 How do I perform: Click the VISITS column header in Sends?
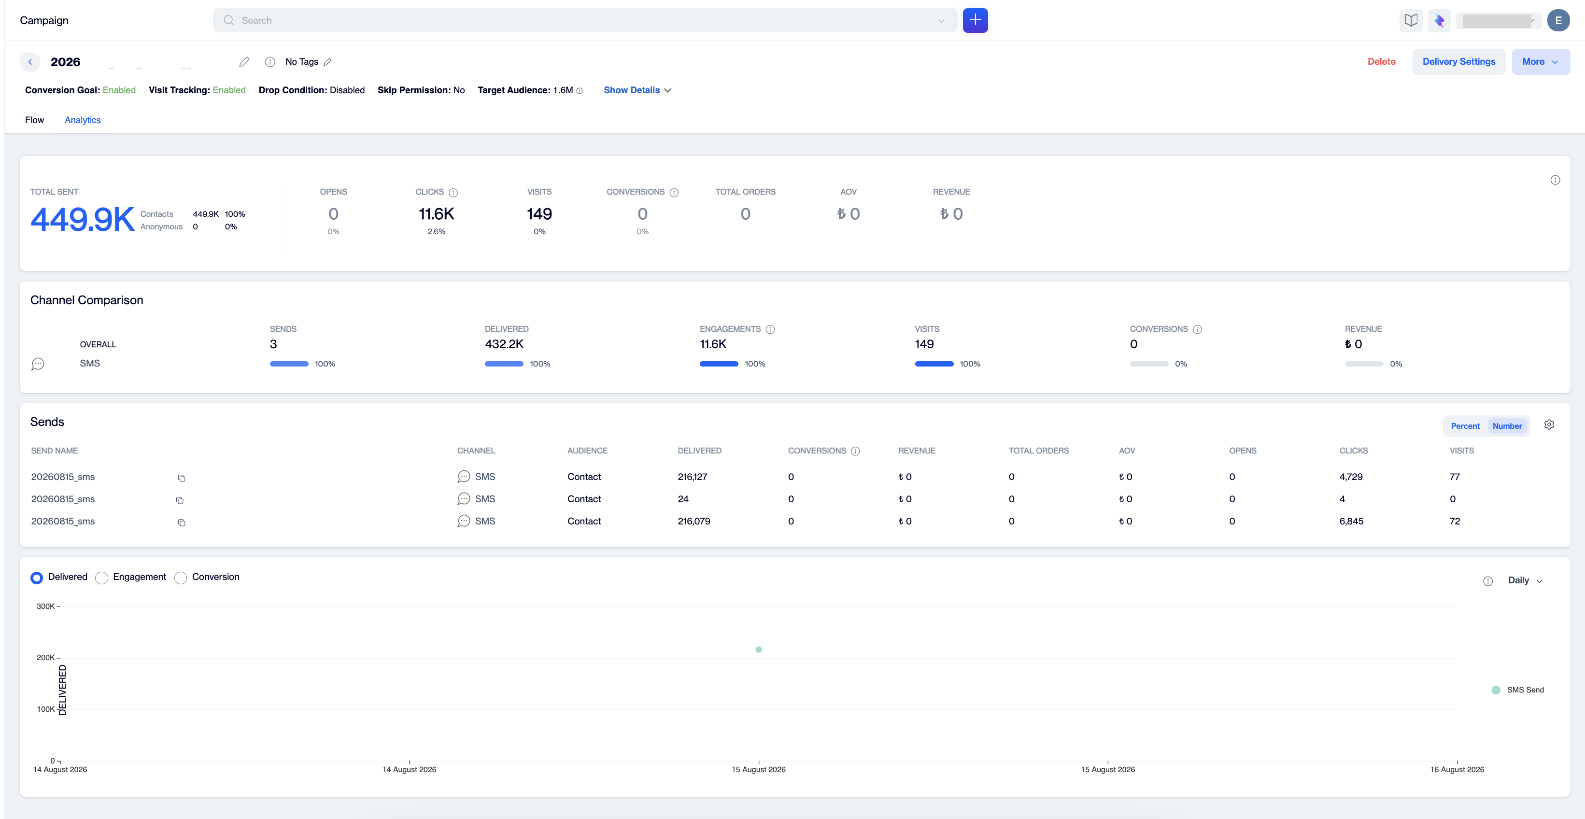pos(1461,451)
